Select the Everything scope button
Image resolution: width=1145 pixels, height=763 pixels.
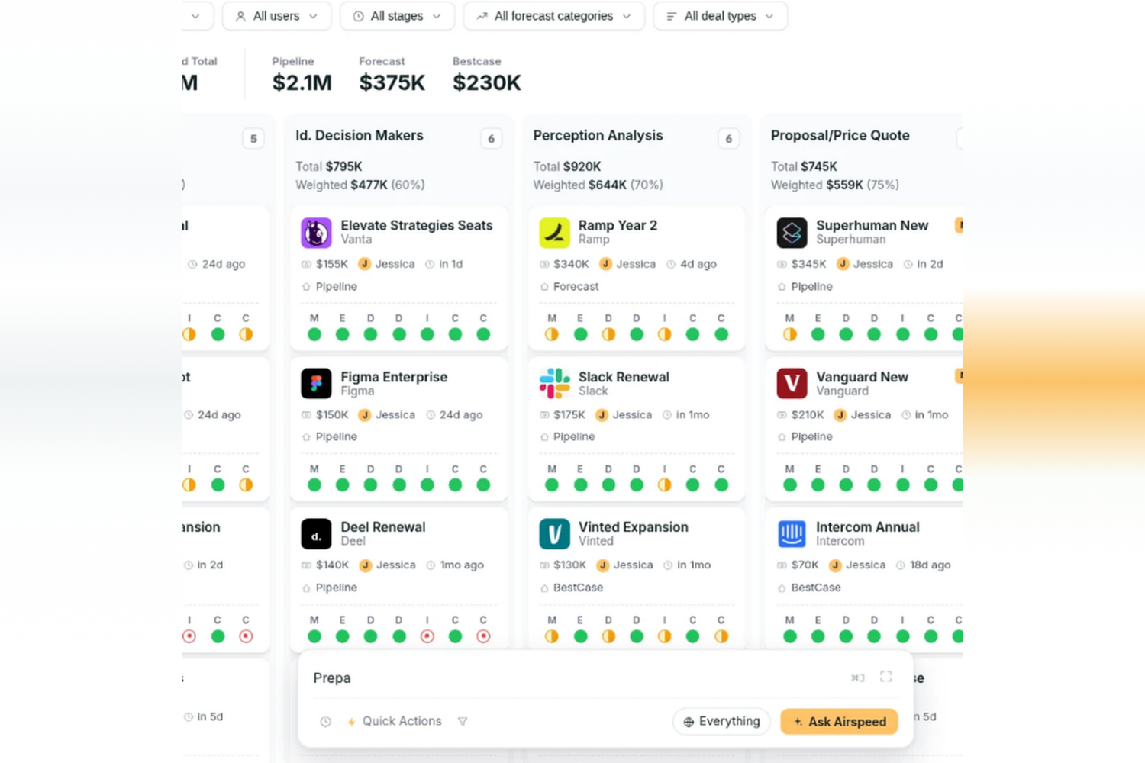pyautogui.click(x=721, y=722)
